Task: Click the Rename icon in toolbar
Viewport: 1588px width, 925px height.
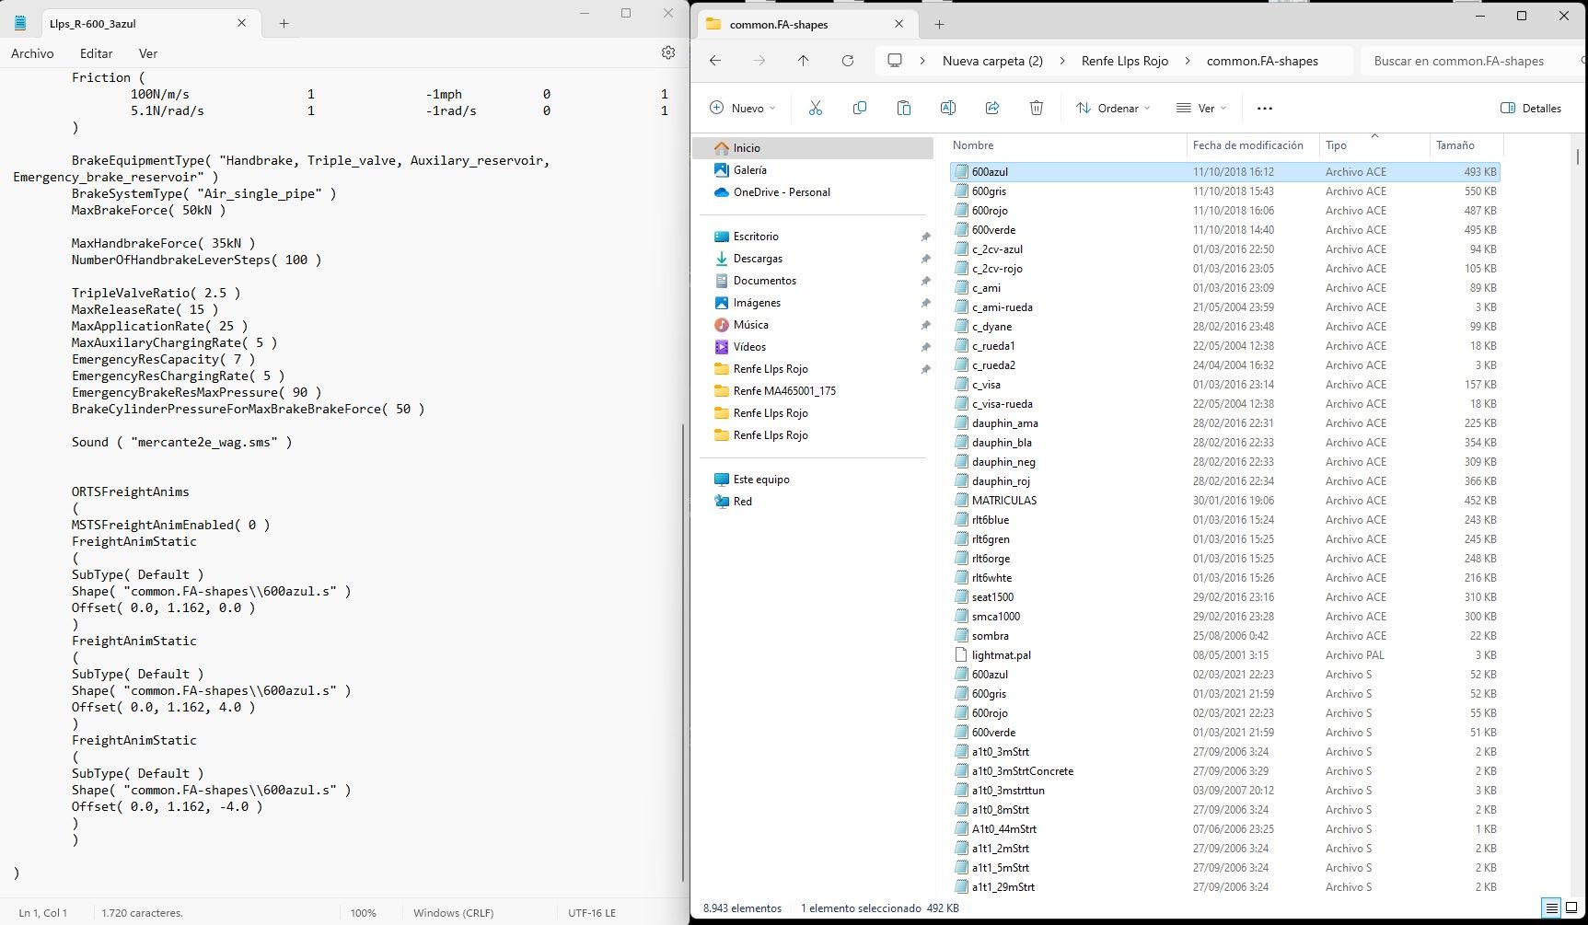Action: click(x=948, y=108)
